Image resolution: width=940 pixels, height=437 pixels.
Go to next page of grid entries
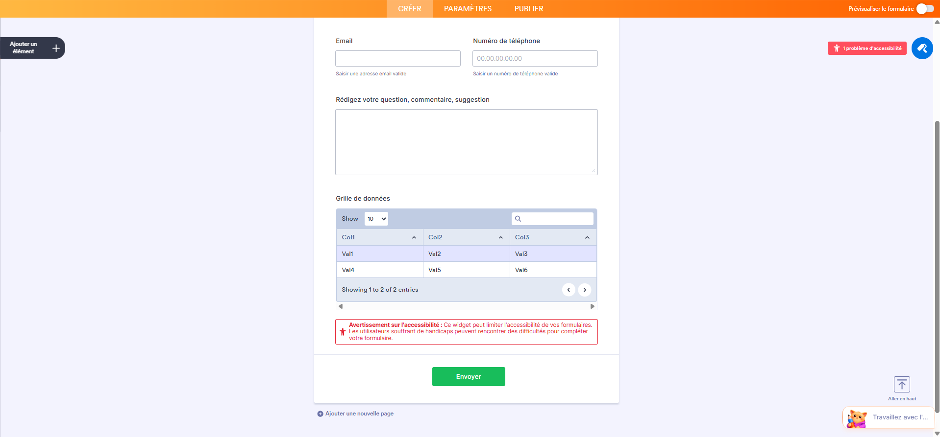[x=584, y=289]
